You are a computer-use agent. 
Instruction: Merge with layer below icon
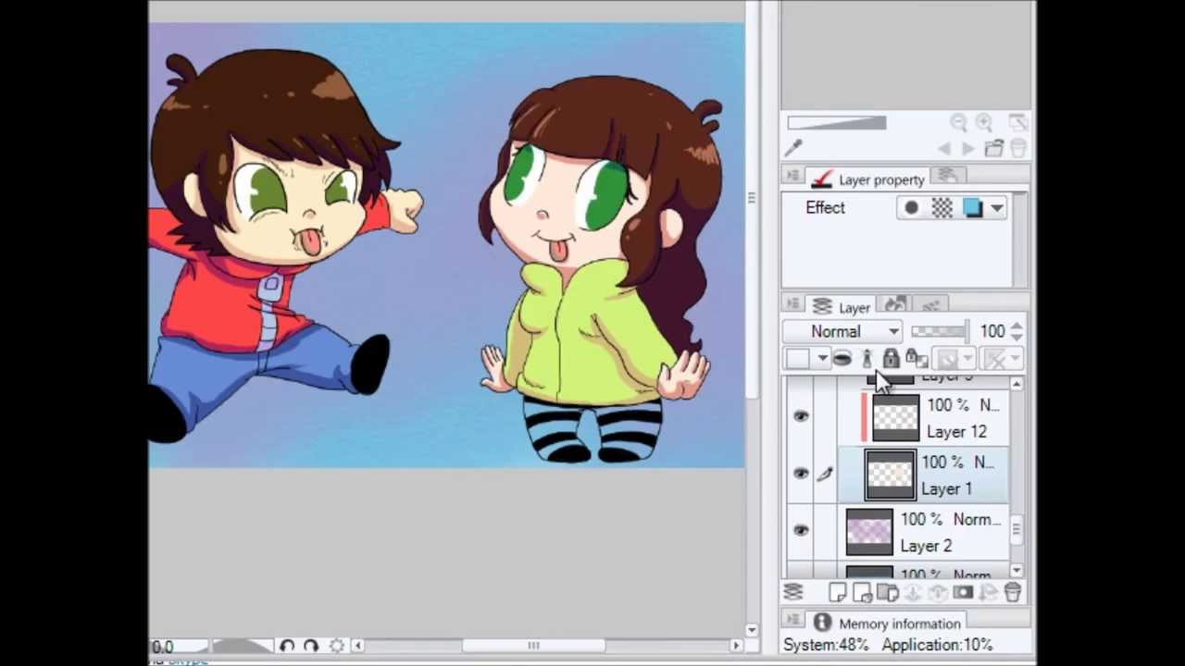pyautogui.click(x=937, y=593)
